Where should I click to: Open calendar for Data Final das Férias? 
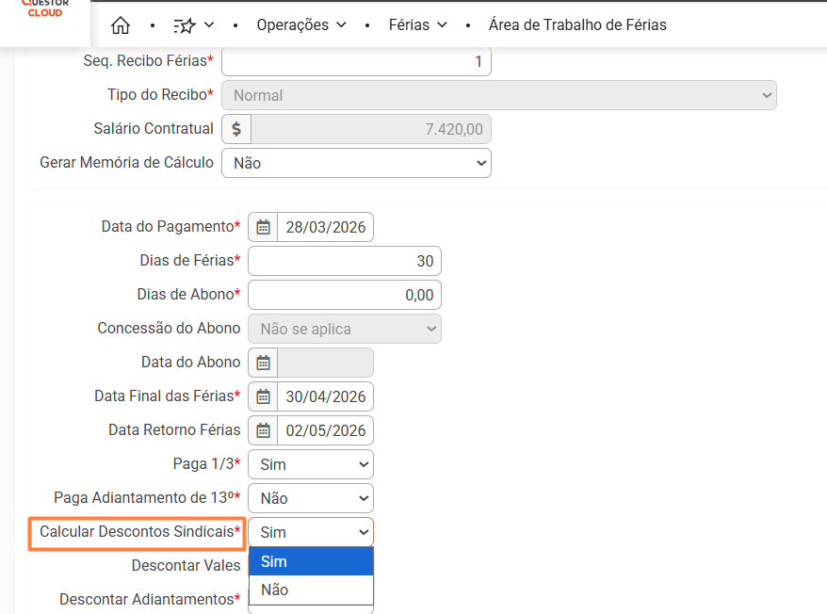[x=264, y=396]
